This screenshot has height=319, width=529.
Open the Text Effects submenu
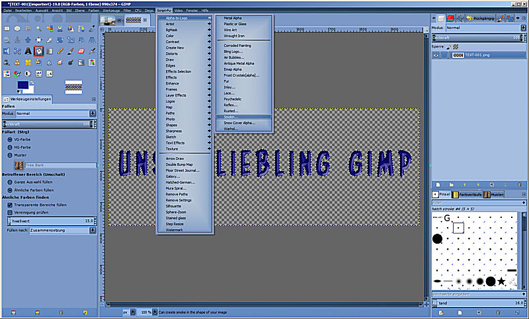pyautogui.click(x=185, y=143)
